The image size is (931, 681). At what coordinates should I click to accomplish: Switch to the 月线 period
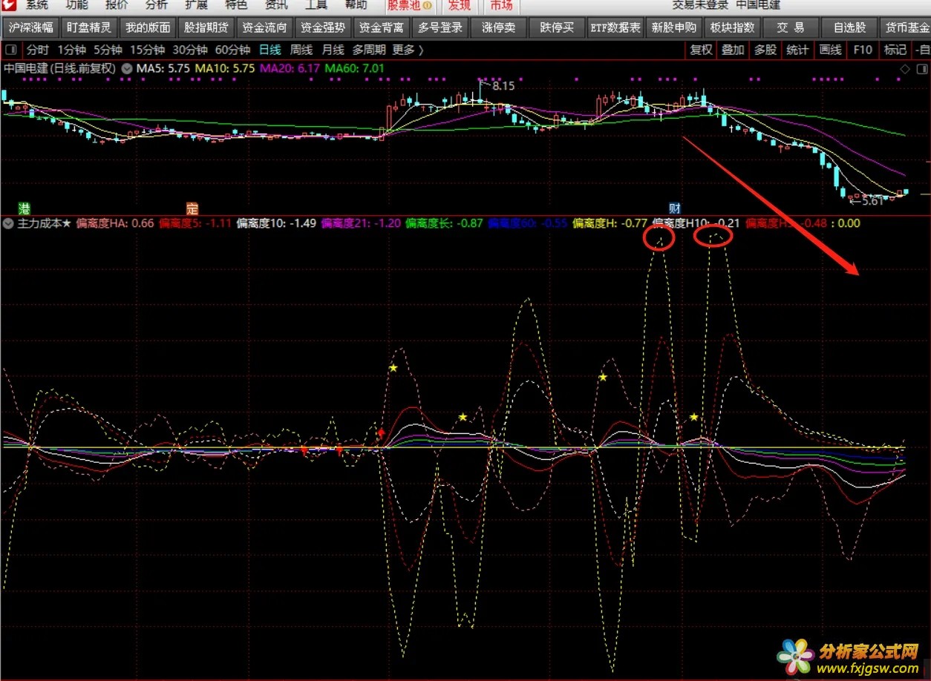(333, 50)
